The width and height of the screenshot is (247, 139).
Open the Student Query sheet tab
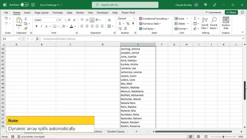(x=116, y=131)
